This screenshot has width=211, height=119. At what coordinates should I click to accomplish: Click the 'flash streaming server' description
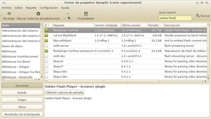coord(179,46)
